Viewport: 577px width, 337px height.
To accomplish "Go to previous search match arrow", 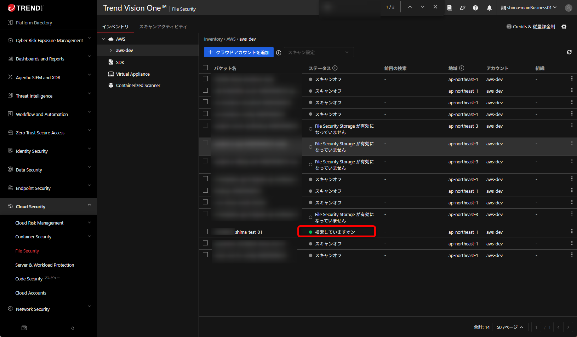I will (x=410, y=7).
